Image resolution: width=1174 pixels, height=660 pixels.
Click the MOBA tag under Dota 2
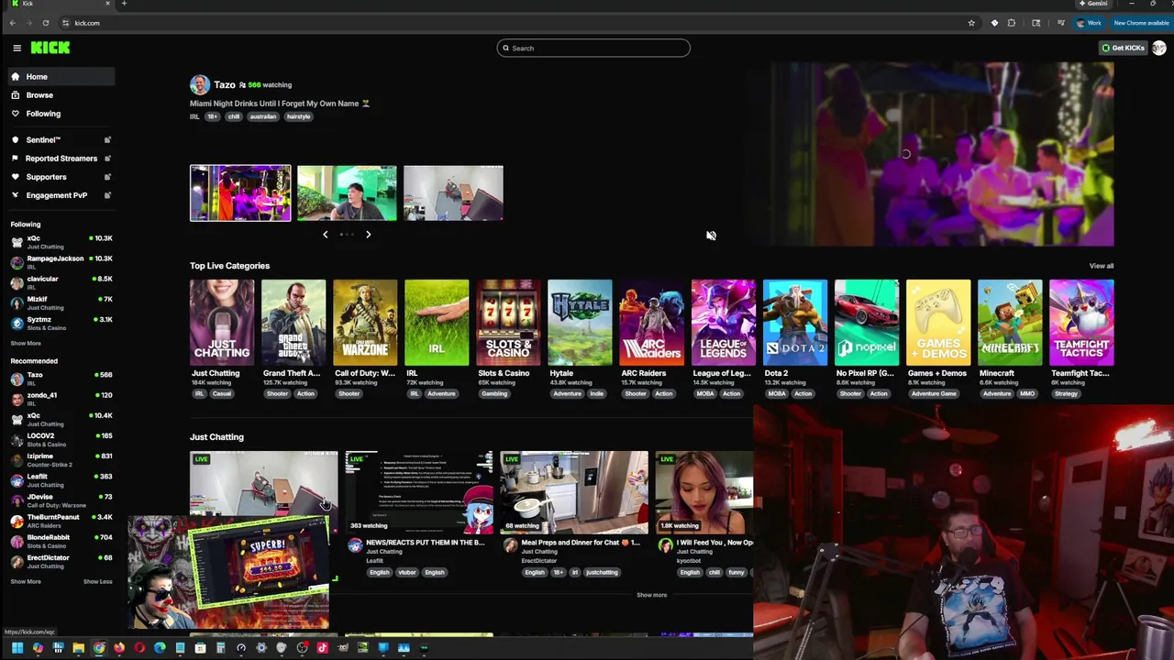776,393
